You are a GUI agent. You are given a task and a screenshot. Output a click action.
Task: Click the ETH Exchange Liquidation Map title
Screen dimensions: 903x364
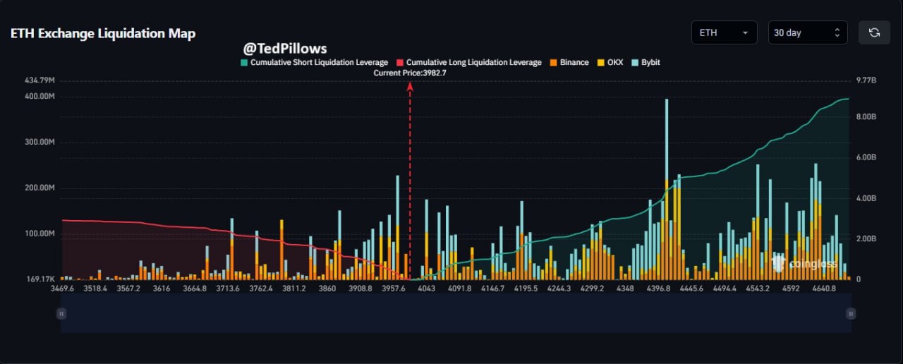tap(103, 34)
